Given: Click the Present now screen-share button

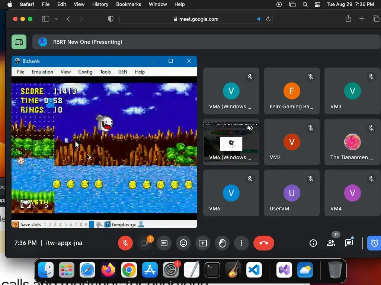Looking at the screenshot, I should pyautogui.click(x=203, y=243).
